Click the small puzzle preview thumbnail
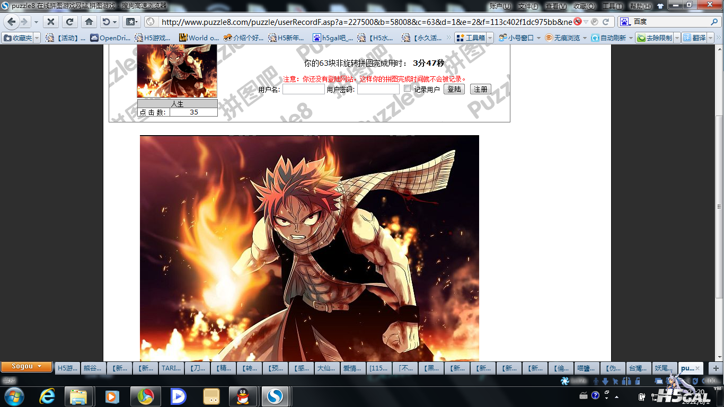724x407 pixels. click(x=177, y=71)
